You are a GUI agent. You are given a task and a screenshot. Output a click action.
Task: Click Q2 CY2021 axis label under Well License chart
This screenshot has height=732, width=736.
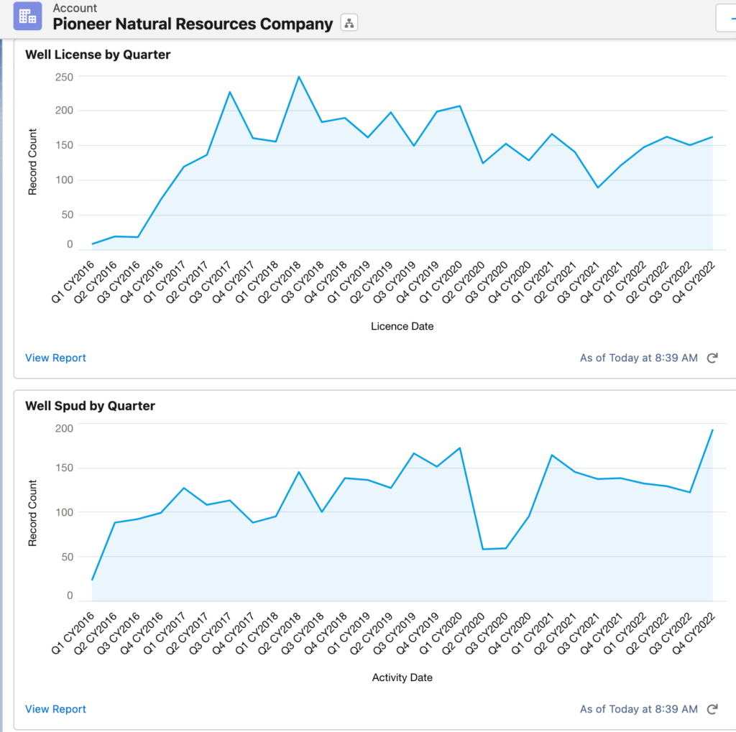(x=556, y=282)
